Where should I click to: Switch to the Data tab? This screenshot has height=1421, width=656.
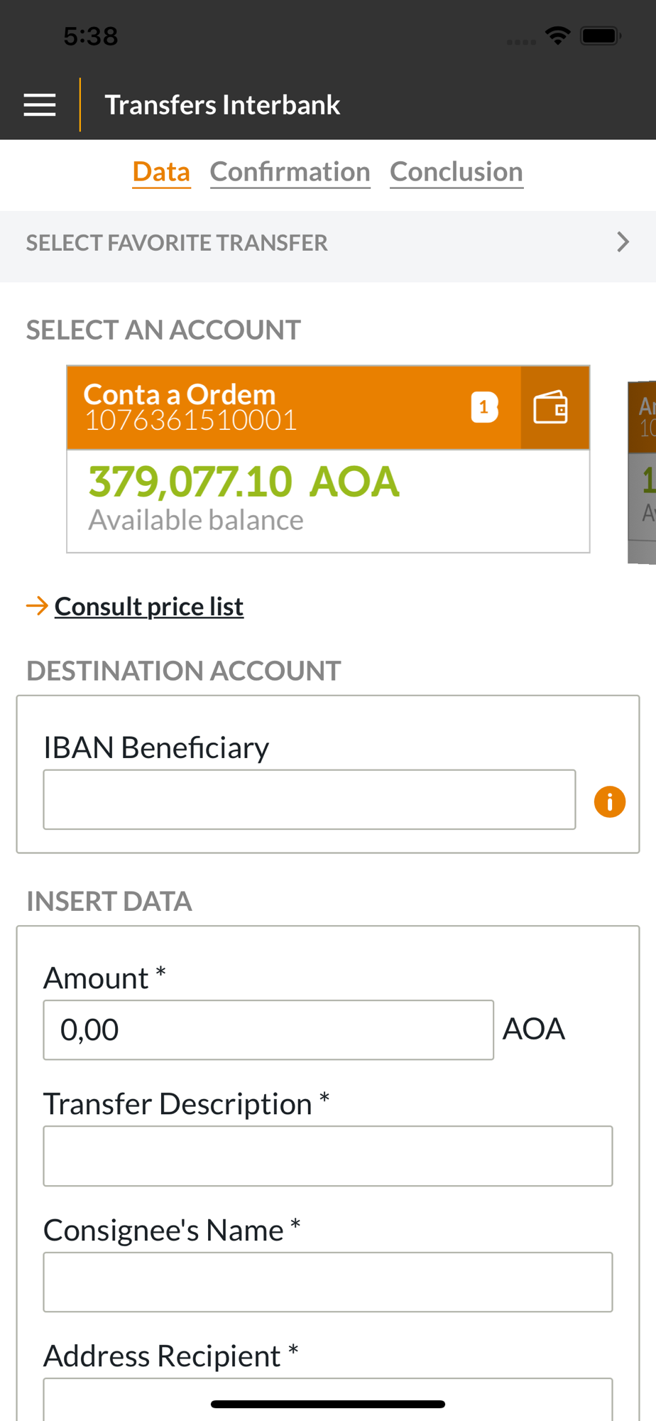tap(161, 172)
